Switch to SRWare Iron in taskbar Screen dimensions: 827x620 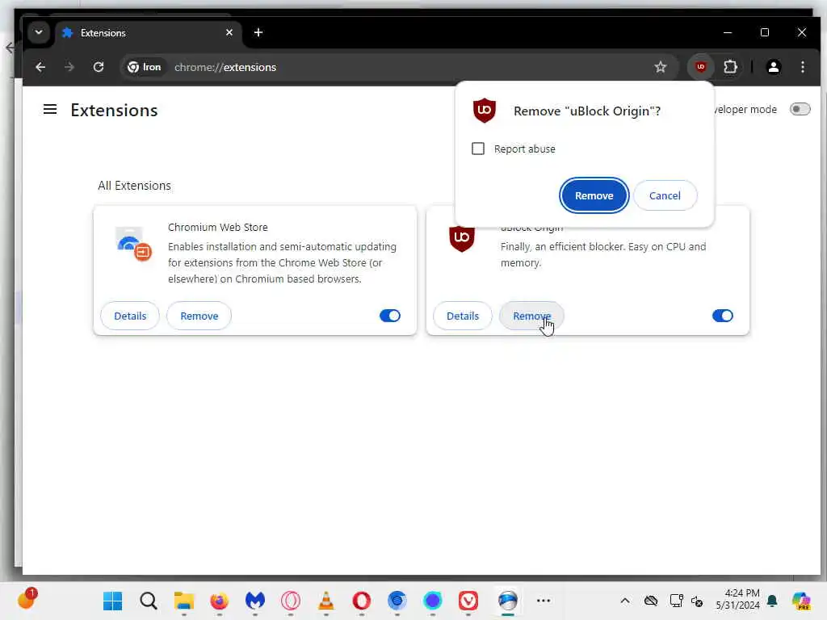pos(507,601)
